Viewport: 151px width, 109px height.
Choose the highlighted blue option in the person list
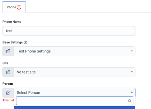pos(75,107)
